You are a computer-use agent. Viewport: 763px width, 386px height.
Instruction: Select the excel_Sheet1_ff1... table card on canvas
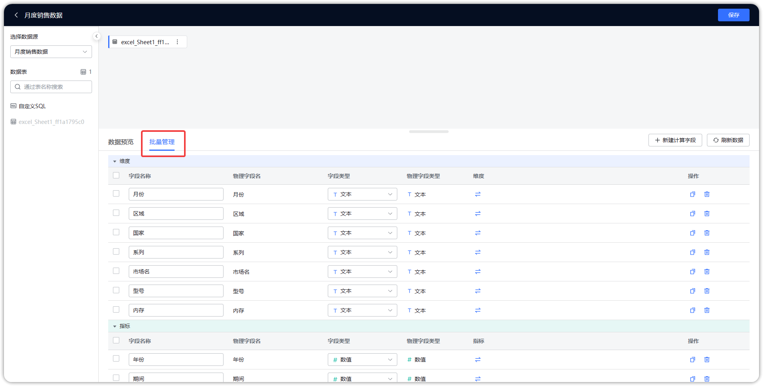148,42
